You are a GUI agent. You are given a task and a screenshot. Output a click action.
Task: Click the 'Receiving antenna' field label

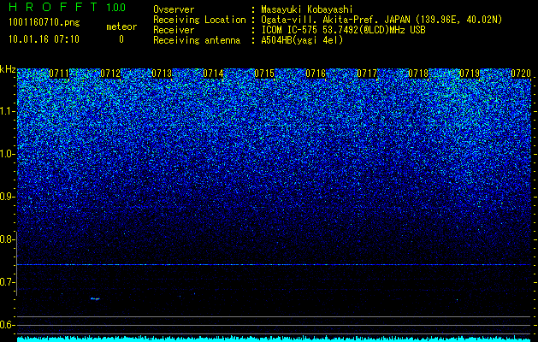tap(197, 40)
